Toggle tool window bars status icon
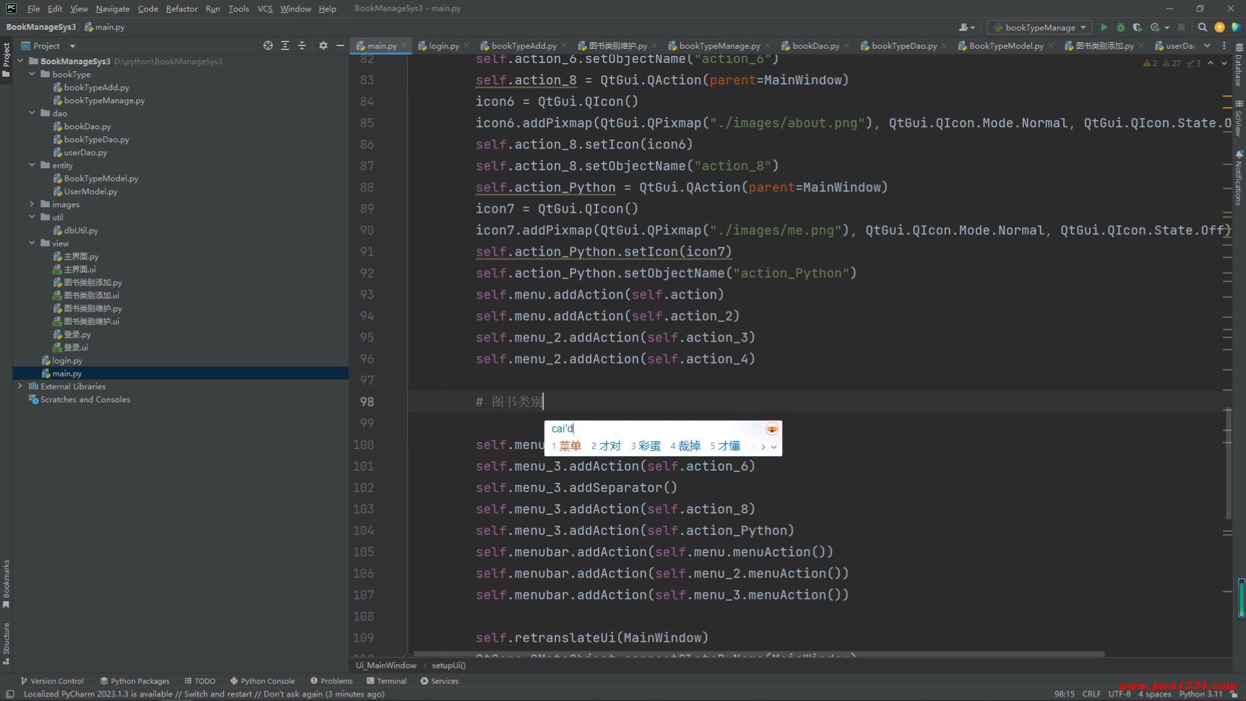The height and width of the screenshot is (701, 1246). (10, 694)
